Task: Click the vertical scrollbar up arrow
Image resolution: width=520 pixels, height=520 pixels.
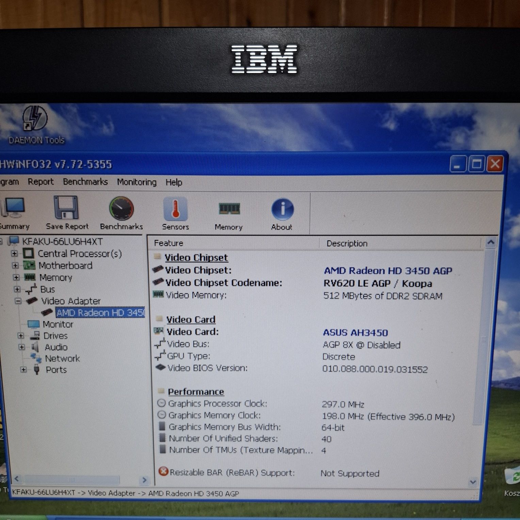Action: [x=490, y=242]
